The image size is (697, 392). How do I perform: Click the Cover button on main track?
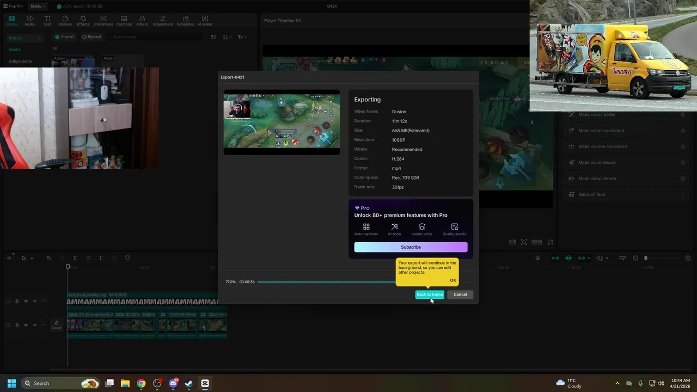click(x=57, y=325)
